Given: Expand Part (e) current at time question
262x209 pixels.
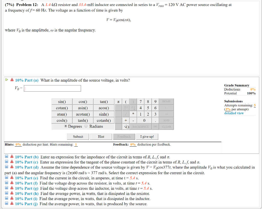Looking at the screenshot, I should click(6, 178).
